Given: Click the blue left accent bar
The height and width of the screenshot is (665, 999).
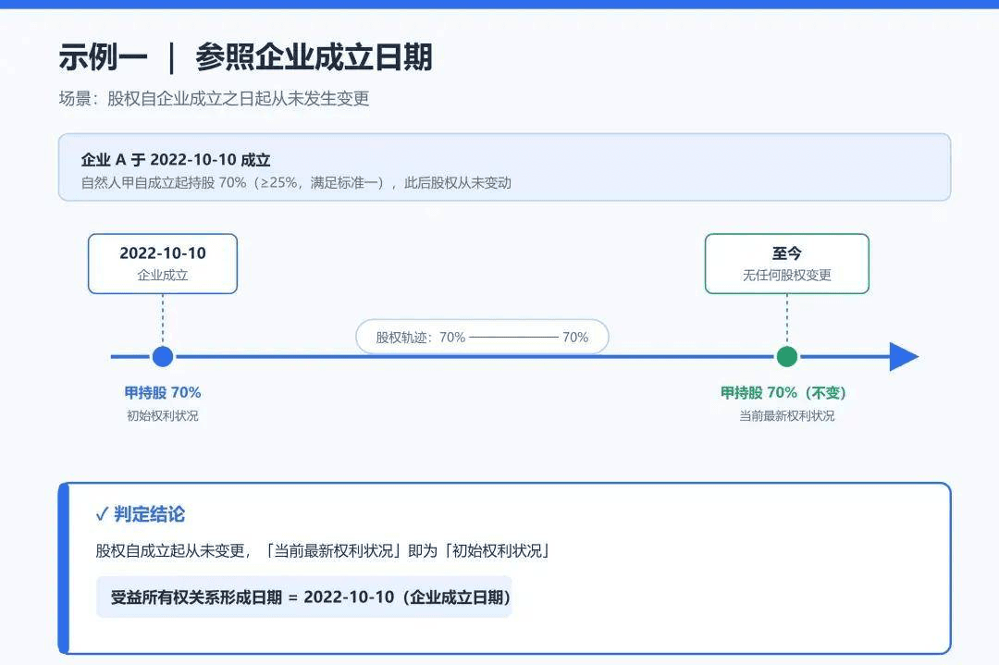Looking at the screenshot, I should coord(63,568).
